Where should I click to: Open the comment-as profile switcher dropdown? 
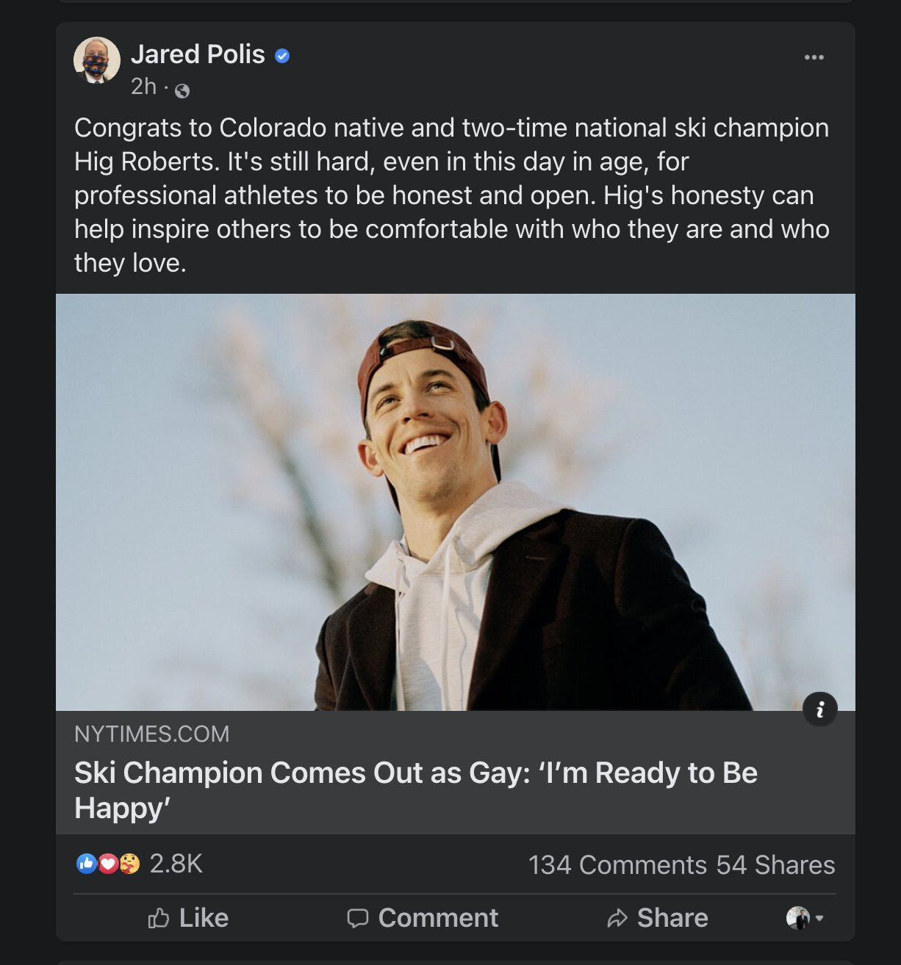point(805,918)
